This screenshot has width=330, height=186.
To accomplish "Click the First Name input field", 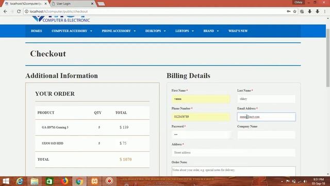I will (x=201, y=99).
